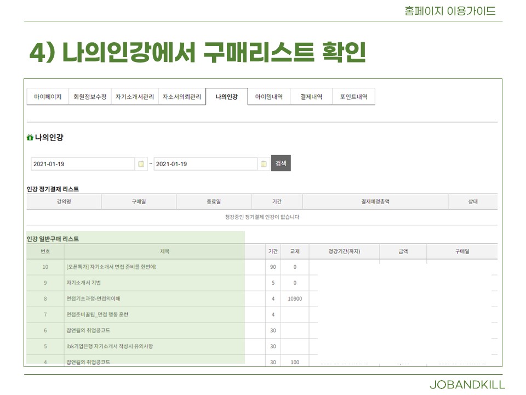Open the [오픈특가] 자기소개서 면접 준비 lecture
This screenshot has height=395, width=526.
point(111,267)
